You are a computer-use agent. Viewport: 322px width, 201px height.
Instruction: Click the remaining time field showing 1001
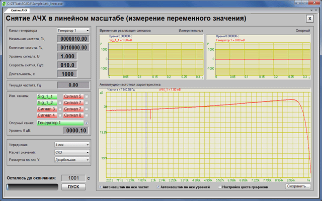coord(73,178)
